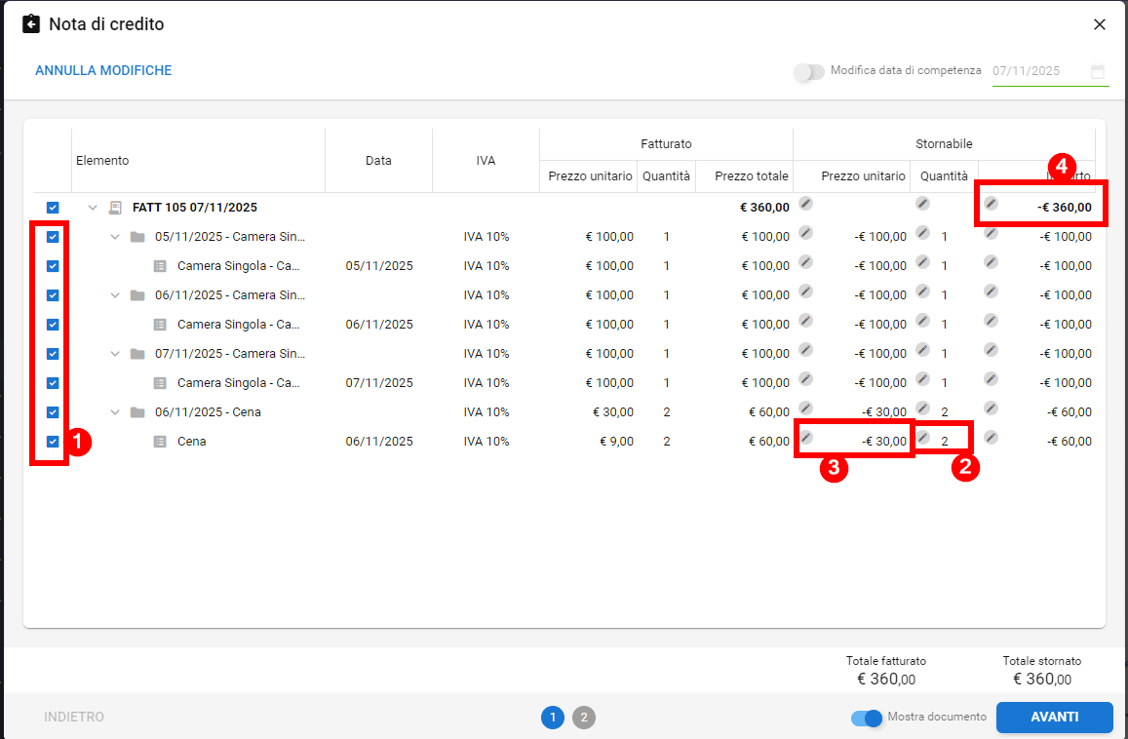
Task: Open calendar icon beside competence date
Action: coord(1098,71)
